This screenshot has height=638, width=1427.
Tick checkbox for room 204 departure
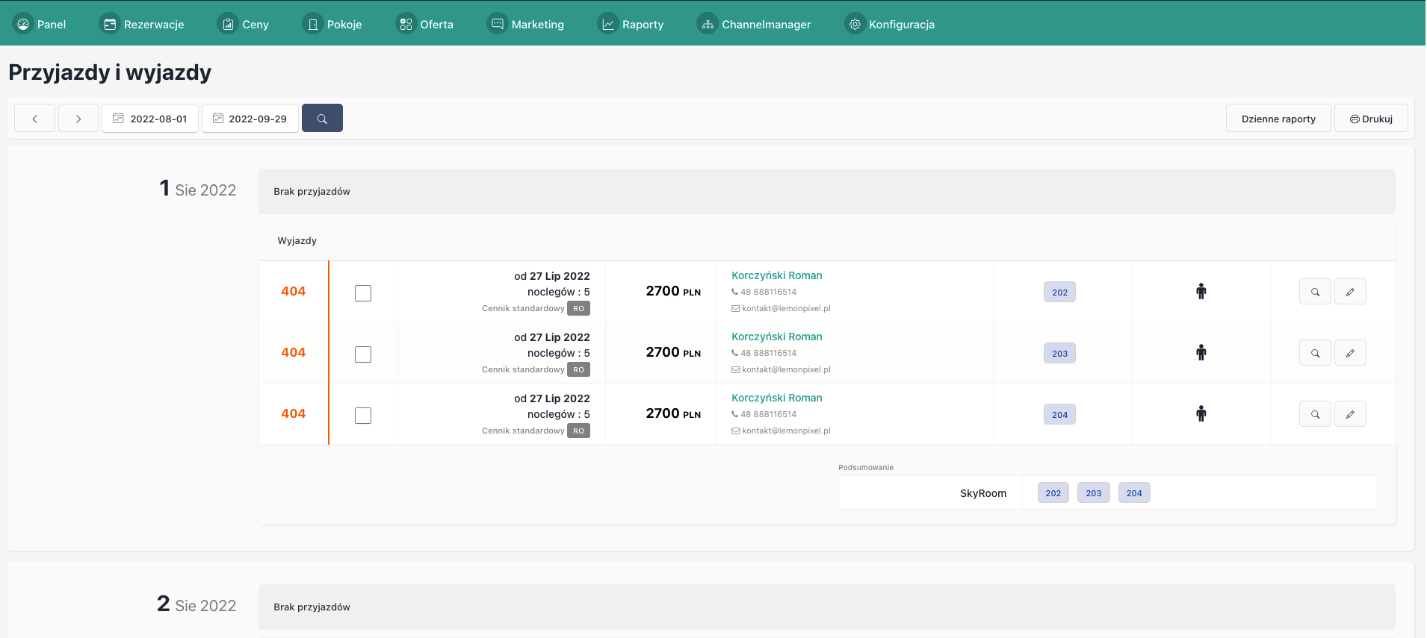pos(363,416)
